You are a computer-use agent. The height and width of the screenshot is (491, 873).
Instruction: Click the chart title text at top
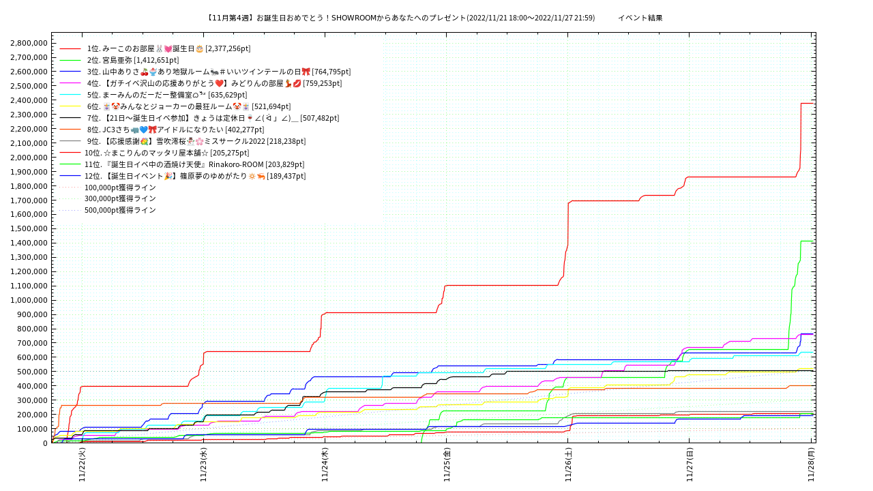pos(400,18)
